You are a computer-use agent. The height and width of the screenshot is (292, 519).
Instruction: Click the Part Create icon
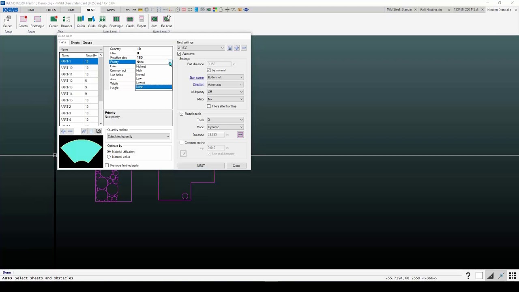point(54,21)
